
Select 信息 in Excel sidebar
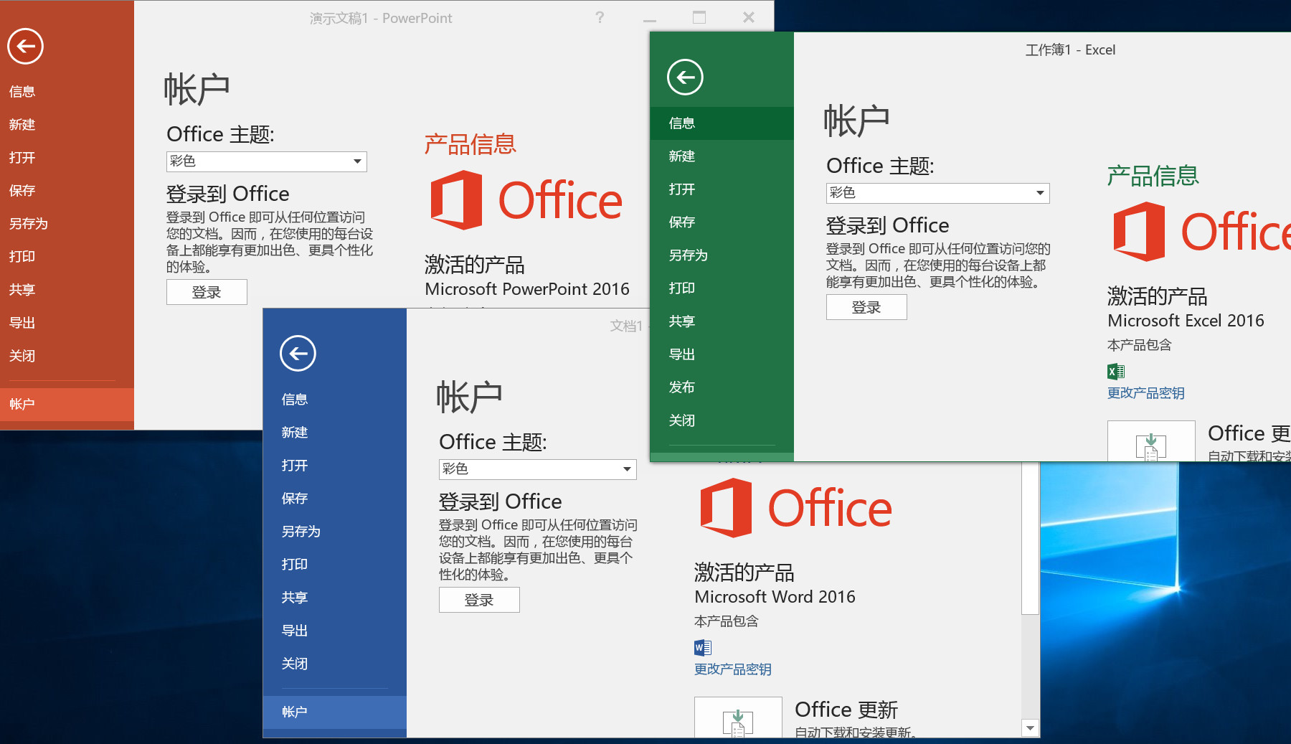coord(722,123)
